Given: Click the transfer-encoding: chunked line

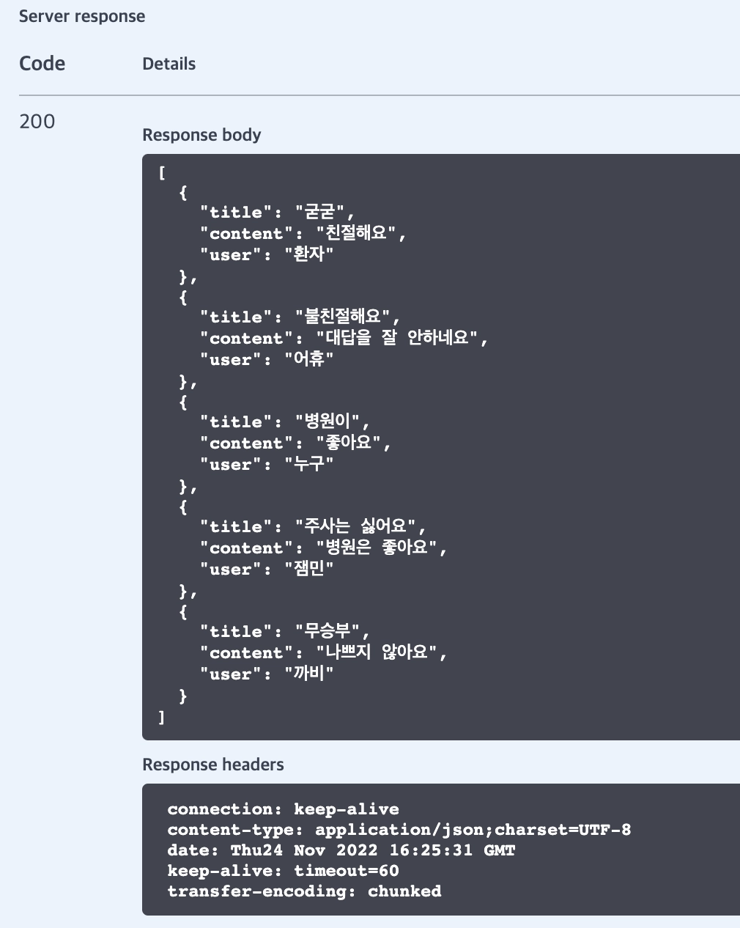Looking at the screenshot, I should click(x=304, y=891).
